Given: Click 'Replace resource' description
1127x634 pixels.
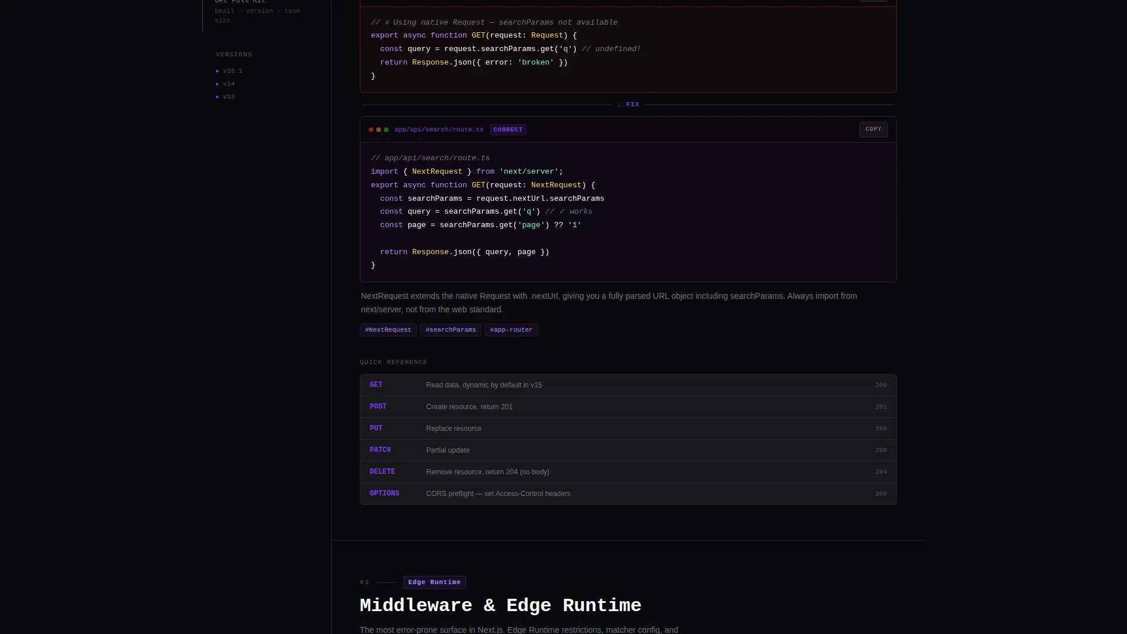Looking at the screenshot, I should 453,429.
